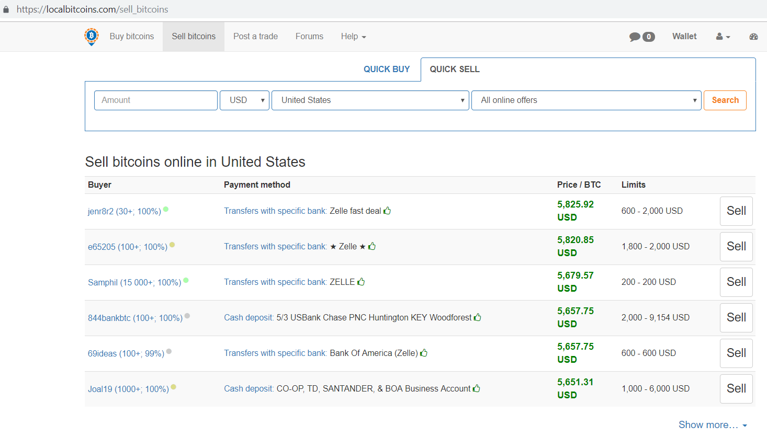Image resolution: width=767 pixels, height=437 pixels.
Task: Click status dot next to 844bankbtc
Action: (187, 316)
